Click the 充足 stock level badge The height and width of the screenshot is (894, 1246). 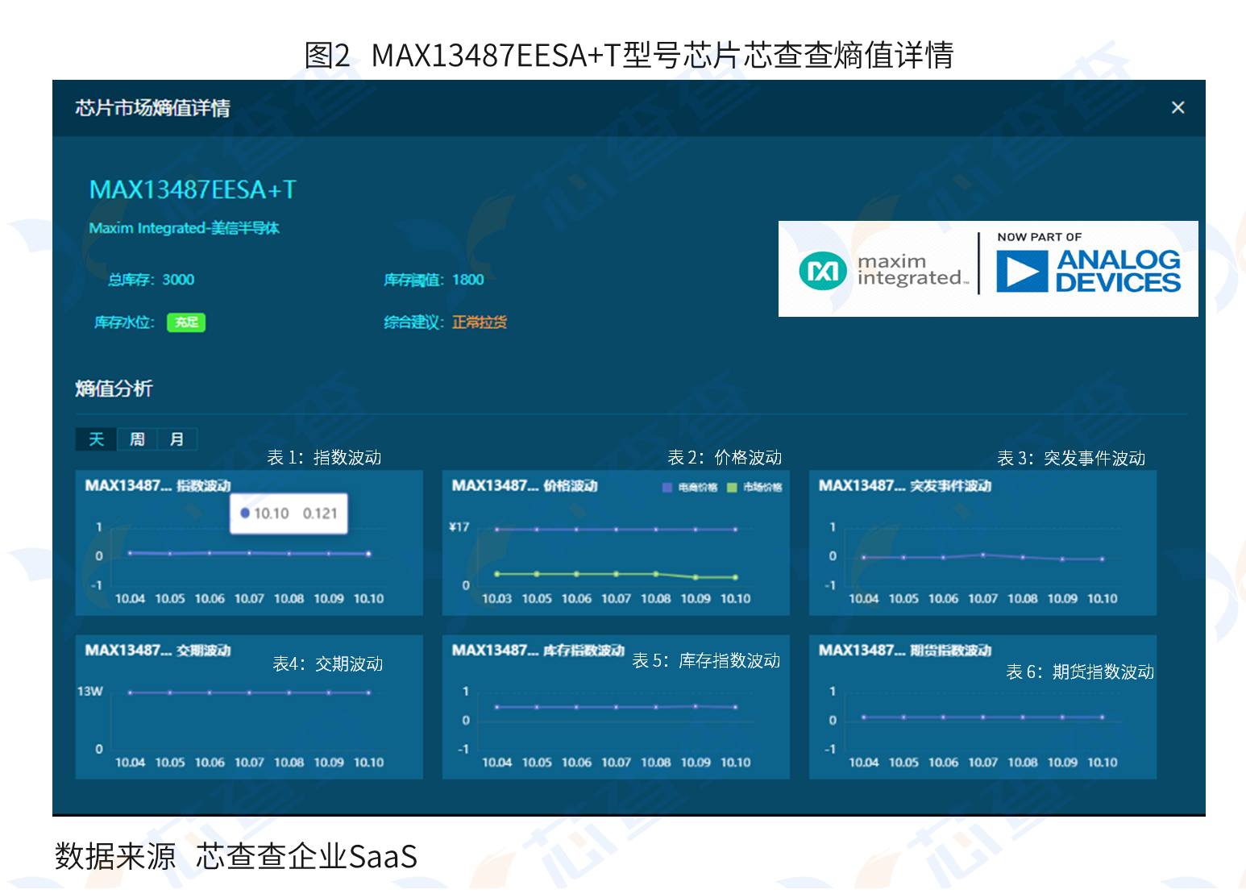point(186,322)
